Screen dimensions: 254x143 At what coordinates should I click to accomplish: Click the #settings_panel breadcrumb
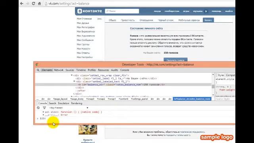(139, 99)
